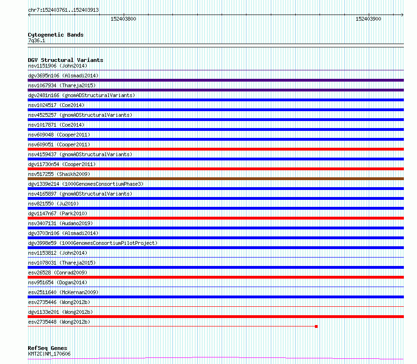
Task: Click the DGV Structural Variants track heading
Action: [x=66, y=60]
